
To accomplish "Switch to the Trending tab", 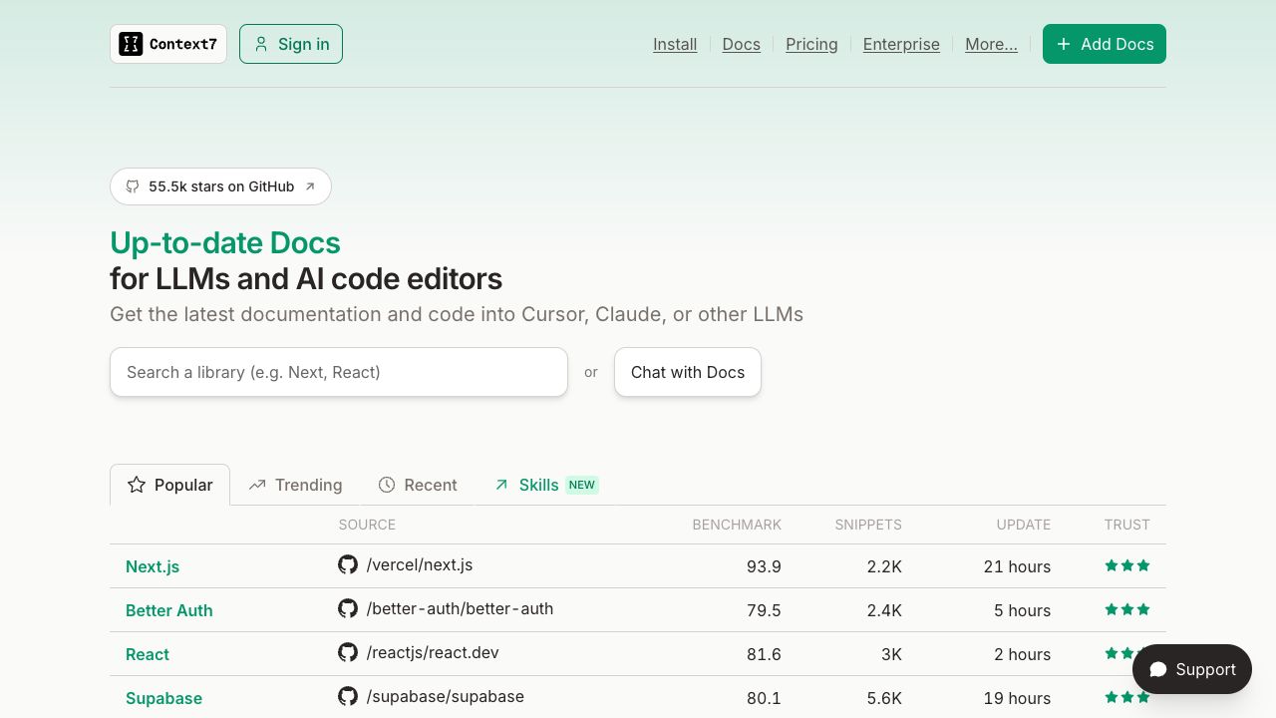I will coord(295,485).
